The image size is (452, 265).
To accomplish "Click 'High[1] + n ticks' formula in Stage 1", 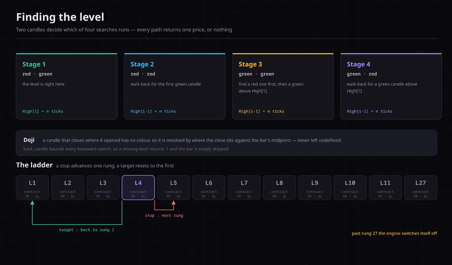I will [43, 111].
